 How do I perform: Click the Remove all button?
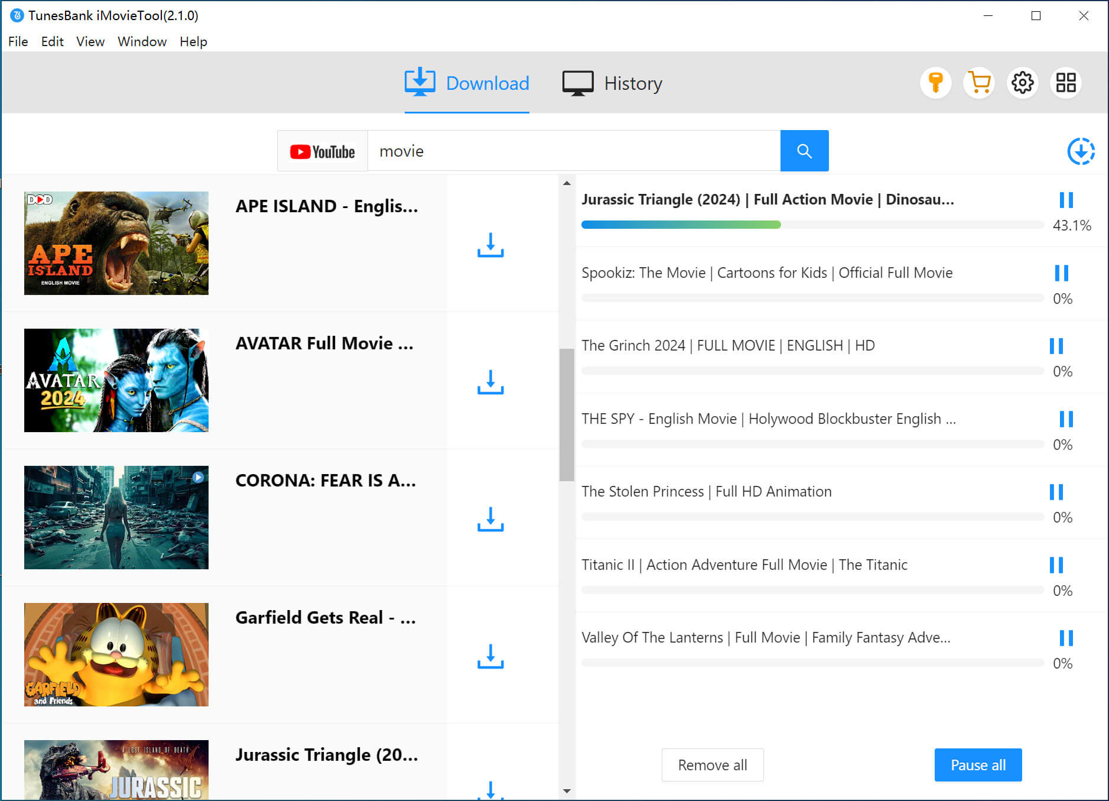[x=713, y=764]
